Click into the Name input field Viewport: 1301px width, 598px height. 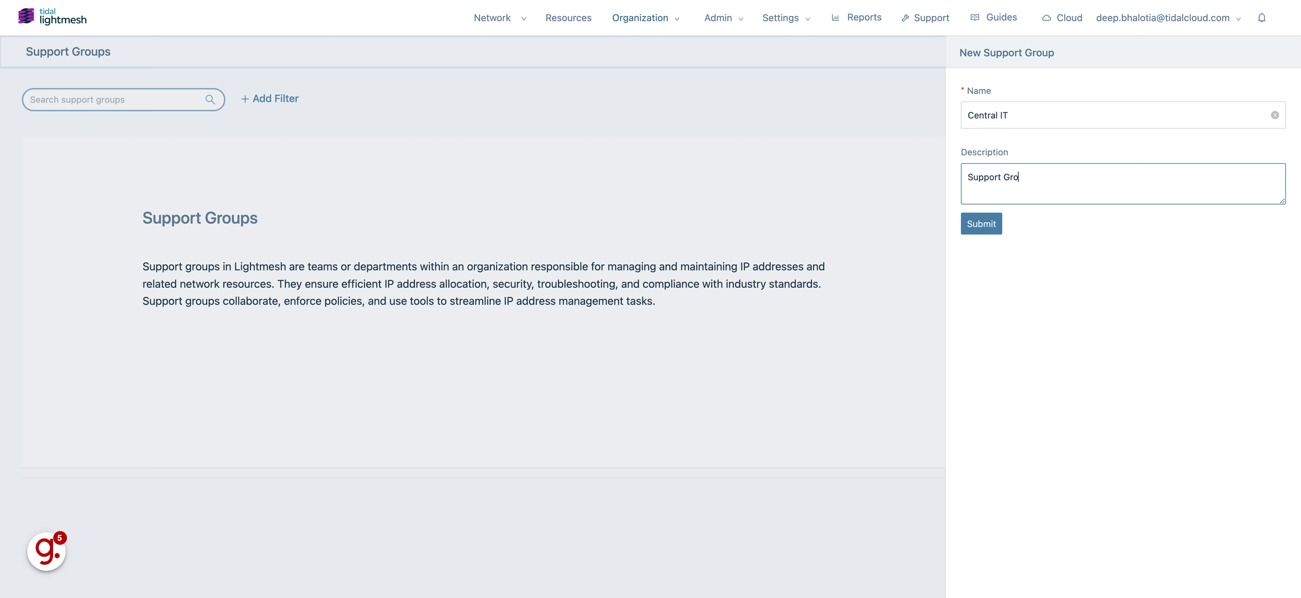coord(1123,115)
